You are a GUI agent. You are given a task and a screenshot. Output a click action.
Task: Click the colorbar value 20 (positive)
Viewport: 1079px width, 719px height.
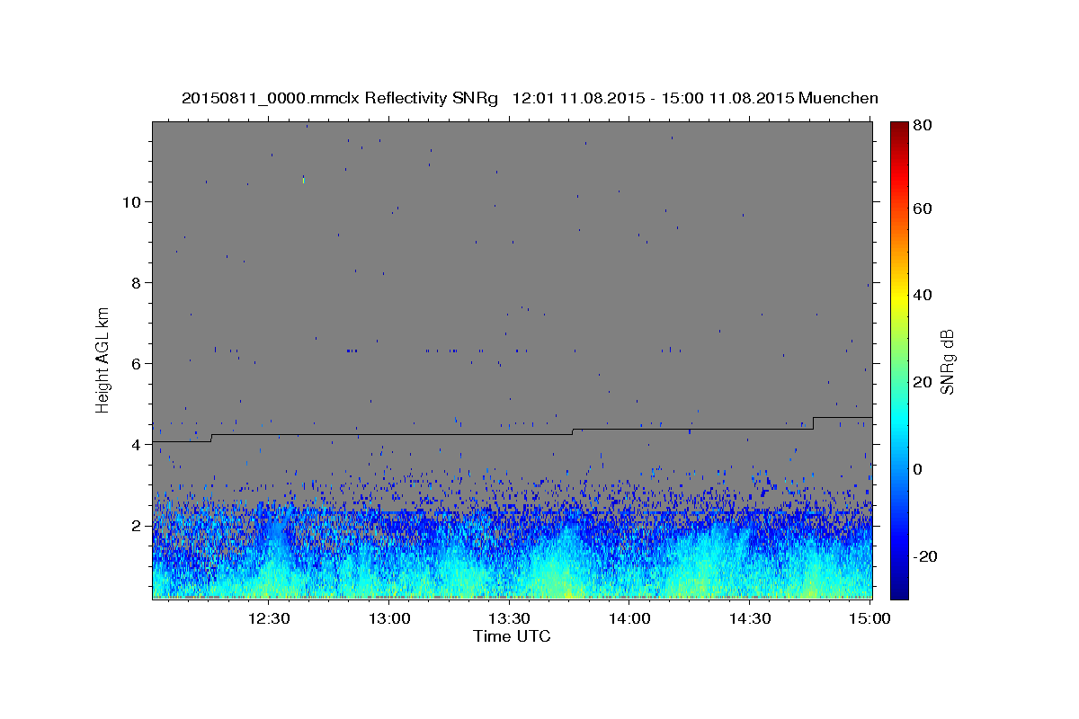[x=922, y=382]
